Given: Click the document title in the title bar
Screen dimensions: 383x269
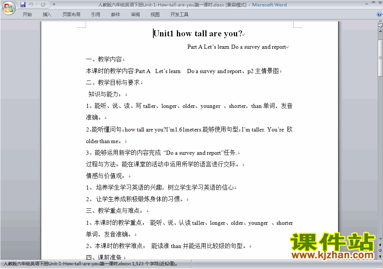Looking at the screenshot, I should coord(172,4).
